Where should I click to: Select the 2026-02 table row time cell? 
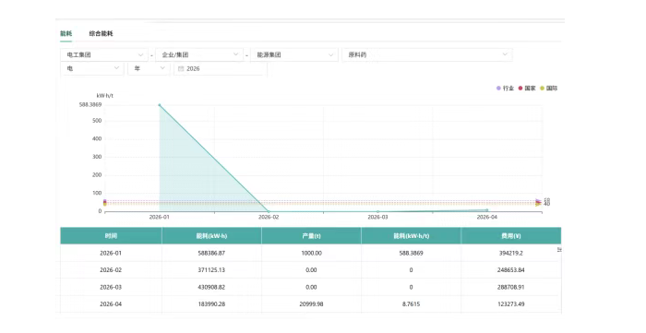(111, 270)
